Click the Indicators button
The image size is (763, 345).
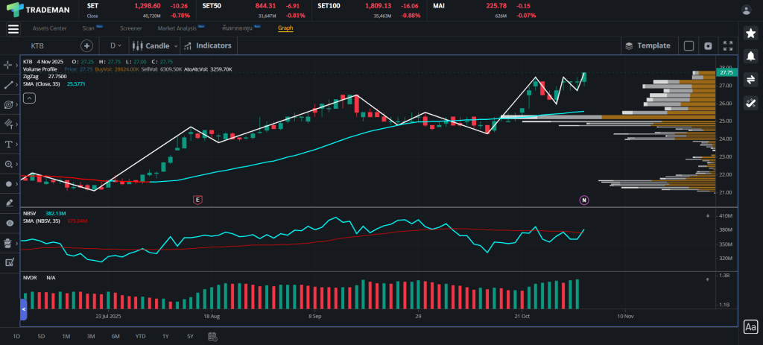[x=208, y=45]
